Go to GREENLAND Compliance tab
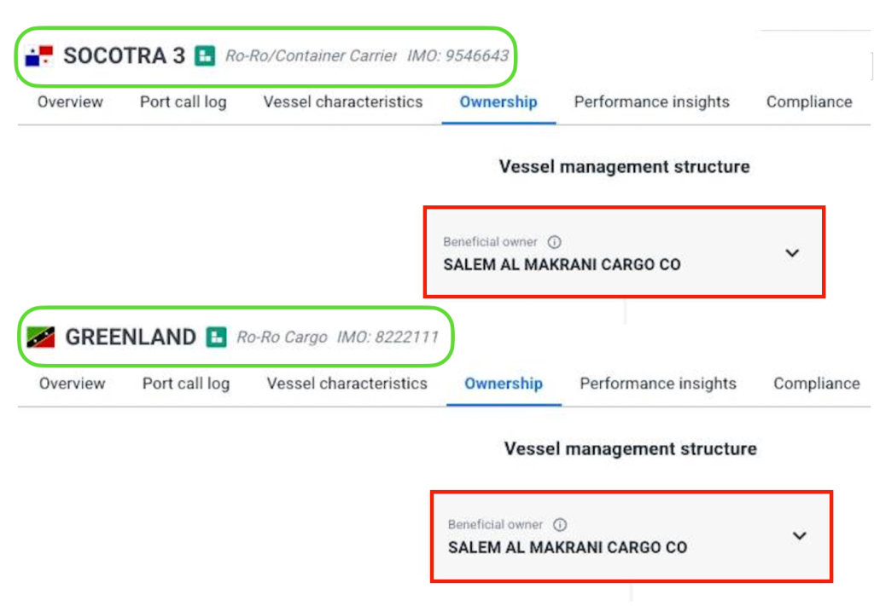Image resolution: width=874 pixels, height=606 pixels. [x=817, y=384]
